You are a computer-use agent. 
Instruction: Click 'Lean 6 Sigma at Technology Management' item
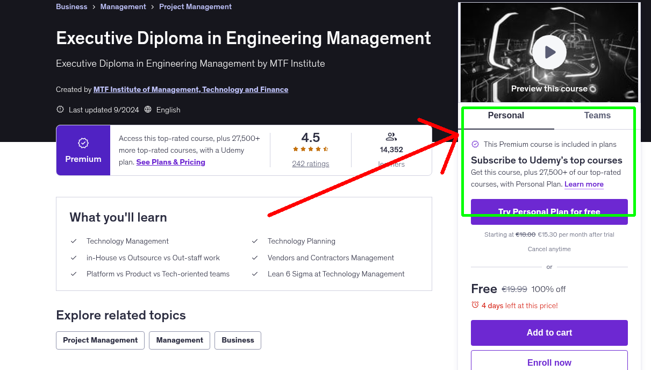coord(336,274)
